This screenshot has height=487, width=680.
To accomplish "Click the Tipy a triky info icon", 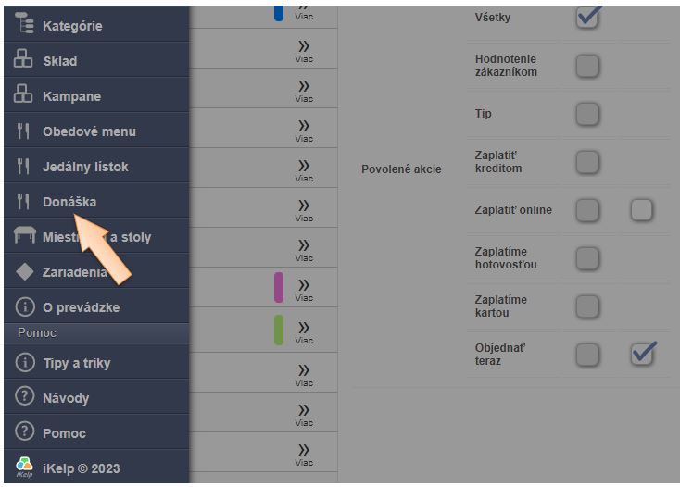I will pyautogui.click(x=24, y=362).
